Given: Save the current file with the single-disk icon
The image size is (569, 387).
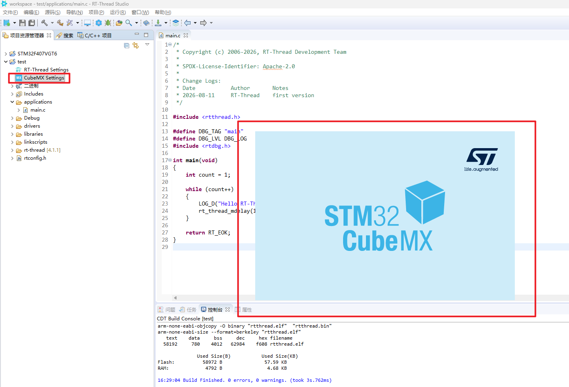Looking at the screenshot, I should (x=22, y=23).
